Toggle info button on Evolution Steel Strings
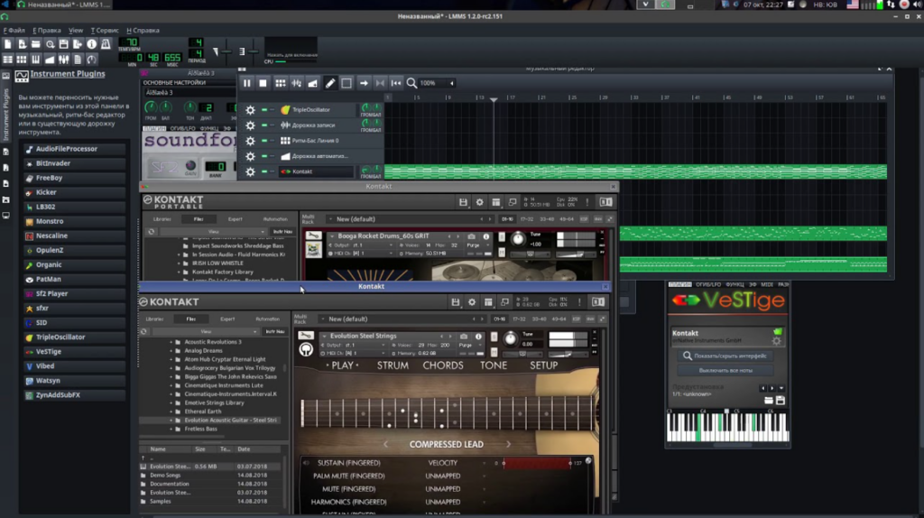The image size is (924, 518). tap(478, 337)
